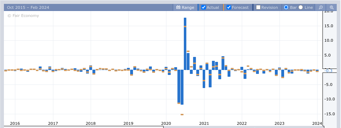341x128 pixels.
Task: Uncheck the Actual series checkbox
Action: 203,7
